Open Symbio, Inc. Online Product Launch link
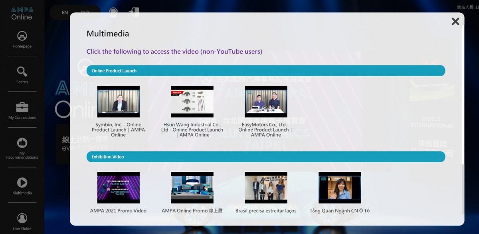Image resolution: width=479 pixels, height=234 pixels. [119, 130]
